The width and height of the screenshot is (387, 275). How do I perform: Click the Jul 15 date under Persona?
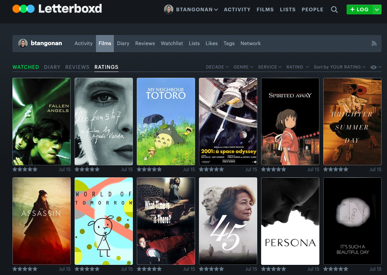click(x=314, y=269)
